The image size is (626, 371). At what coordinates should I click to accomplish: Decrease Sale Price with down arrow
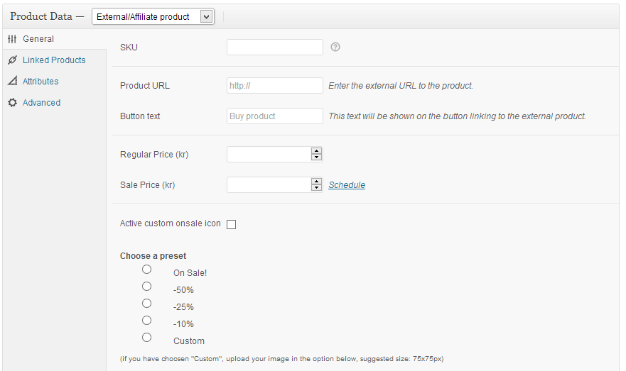click(x=317, y=188)
